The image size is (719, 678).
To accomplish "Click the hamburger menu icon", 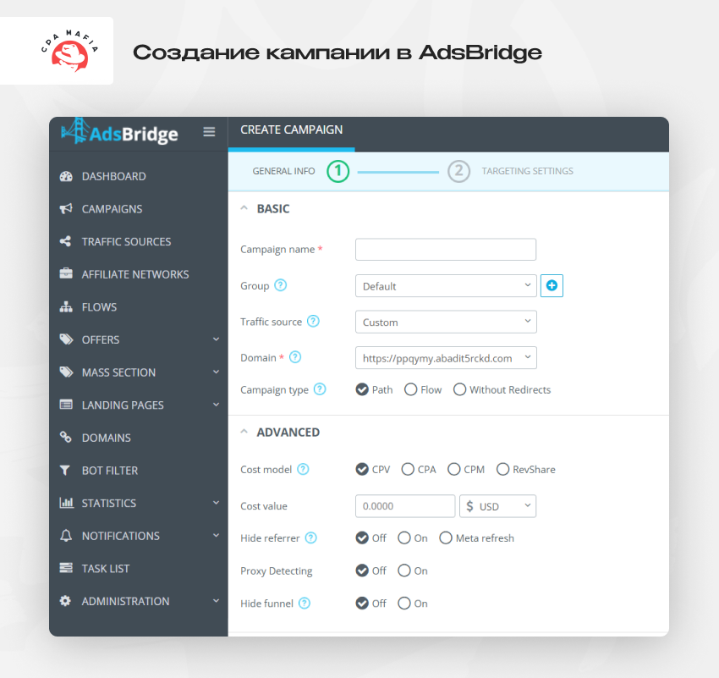I will 209,132.
